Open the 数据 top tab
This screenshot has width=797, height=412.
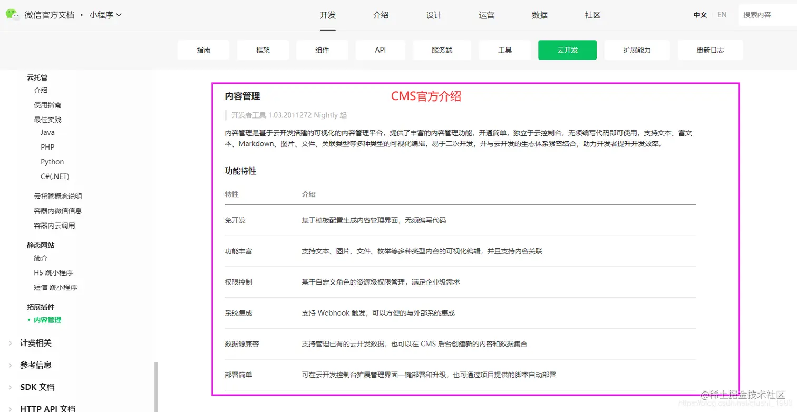(x=540, y=15)
